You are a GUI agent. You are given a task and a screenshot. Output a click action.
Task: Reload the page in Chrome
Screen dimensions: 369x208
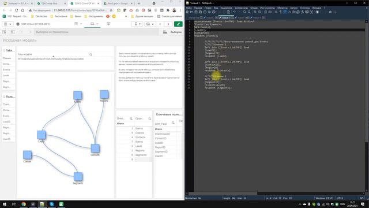pyautogui.click(x=16, y=10)
